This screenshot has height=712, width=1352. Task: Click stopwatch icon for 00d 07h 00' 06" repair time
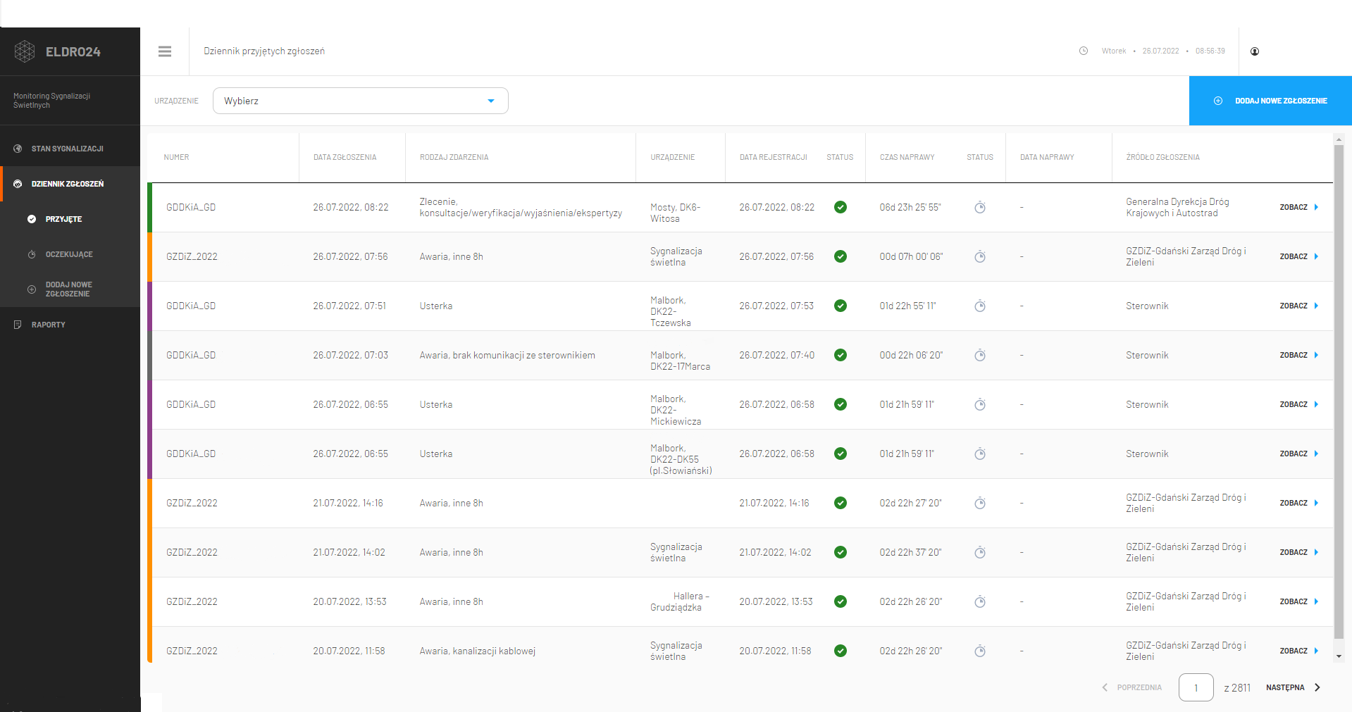[x=979, y=256]
